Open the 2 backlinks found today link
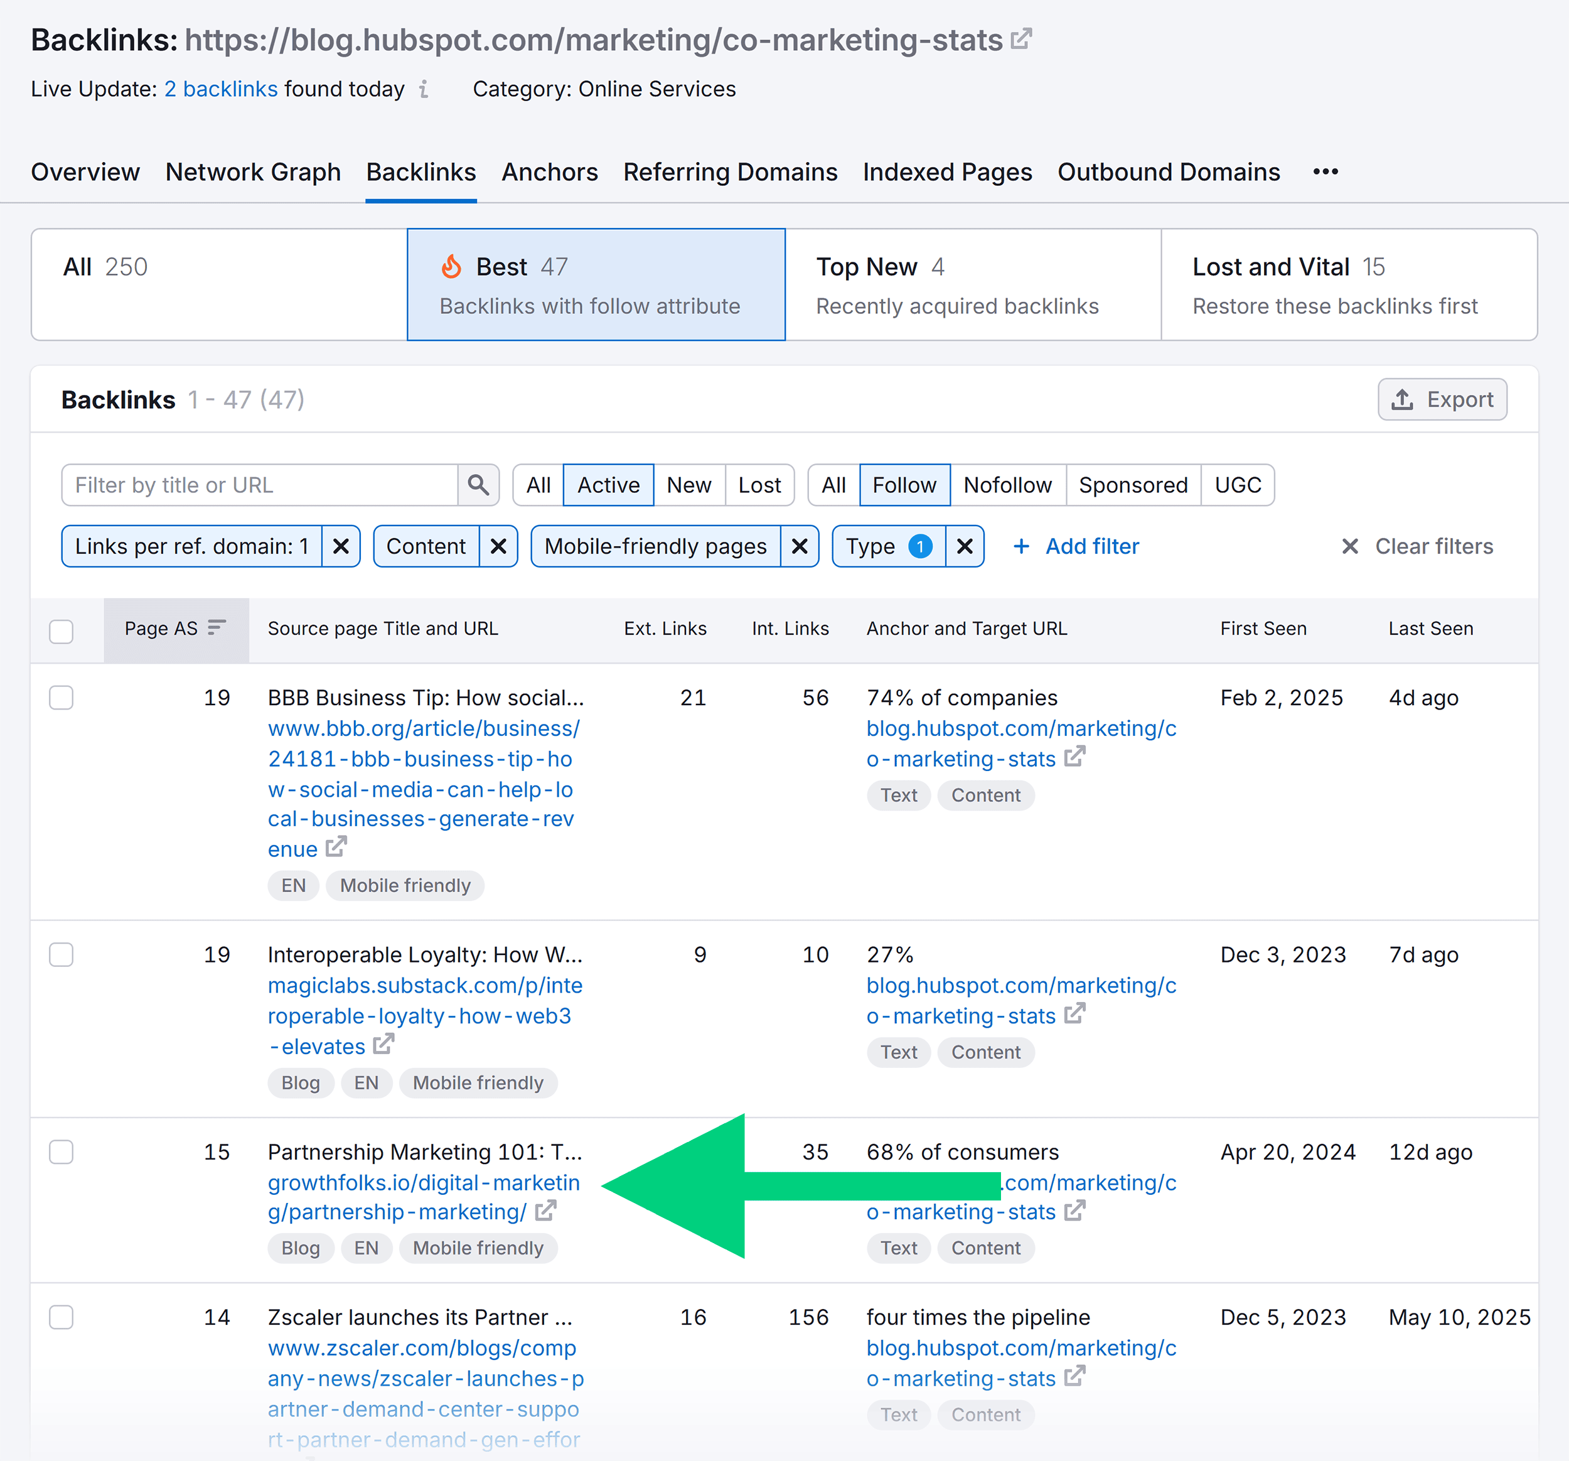Viewport: 1569px width, 1461px height. (221, 89)
